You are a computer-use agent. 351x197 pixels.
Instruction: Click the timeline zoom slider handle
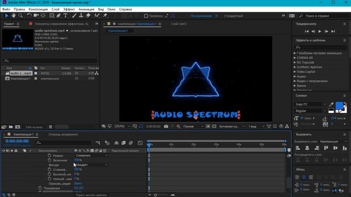coord(155,195)
